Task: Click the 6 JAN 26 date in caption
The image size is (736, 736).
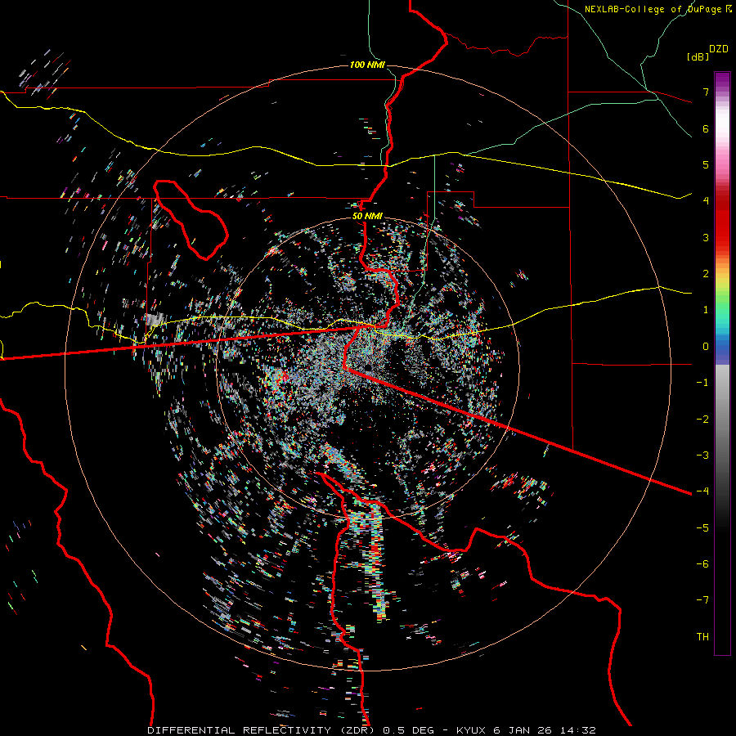Action: [522, 730]
